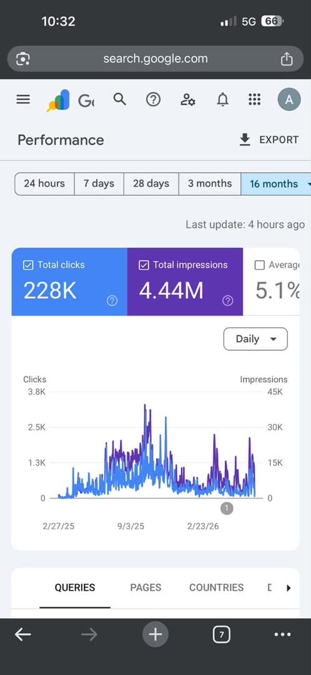Viewport: 311px width, 675px height.
Task: Open the account avatar A
Action: pyautogui.click(x=289, y=100)
